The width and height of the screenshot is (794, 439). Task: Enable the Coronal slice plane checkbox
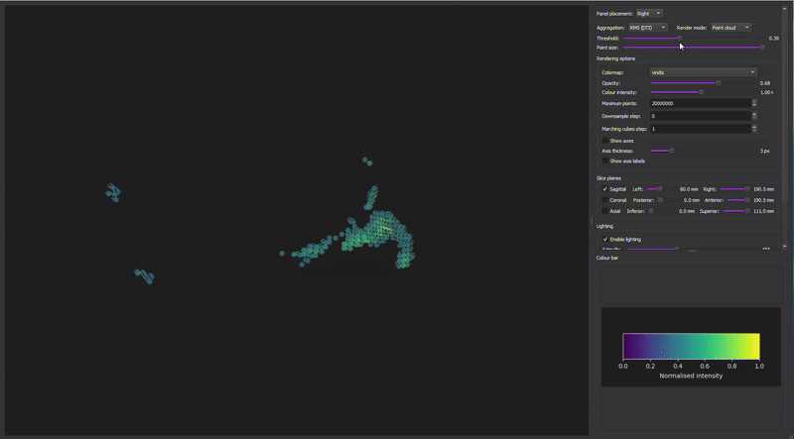click(x=605, y=199)
